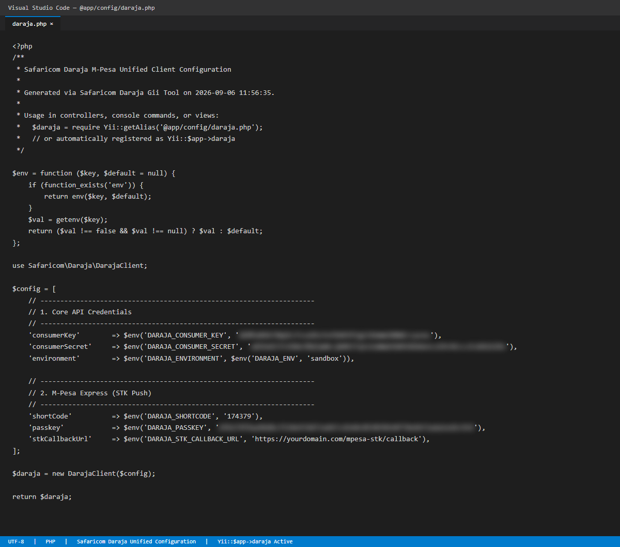Close the daraja.php tab with its × icon
620x547 pixels.
[52, 24]
